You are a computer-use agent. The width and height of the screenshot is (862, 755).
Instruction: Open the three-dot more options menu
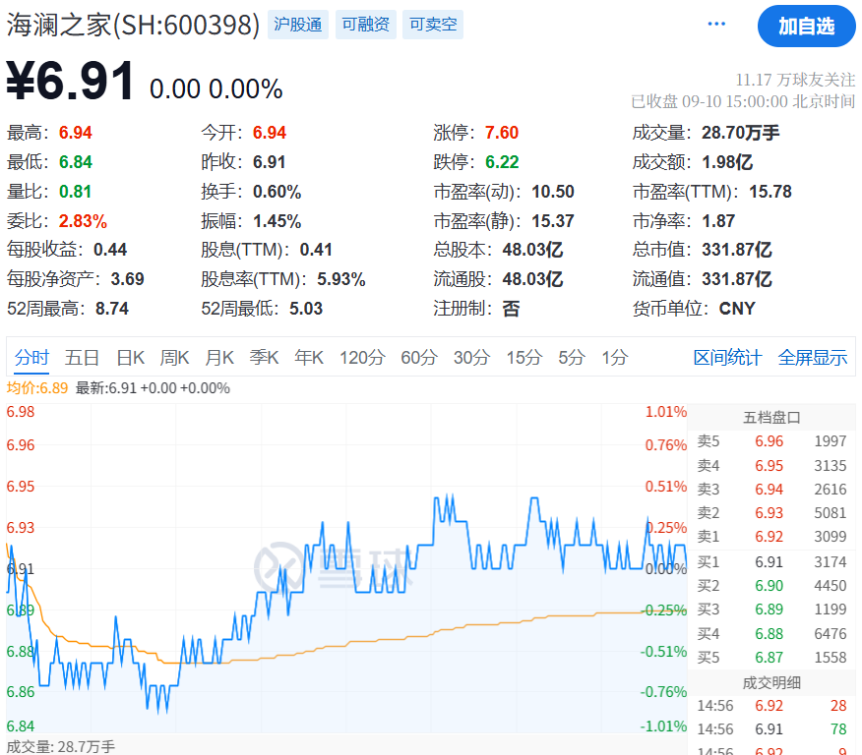pos(716,25)
